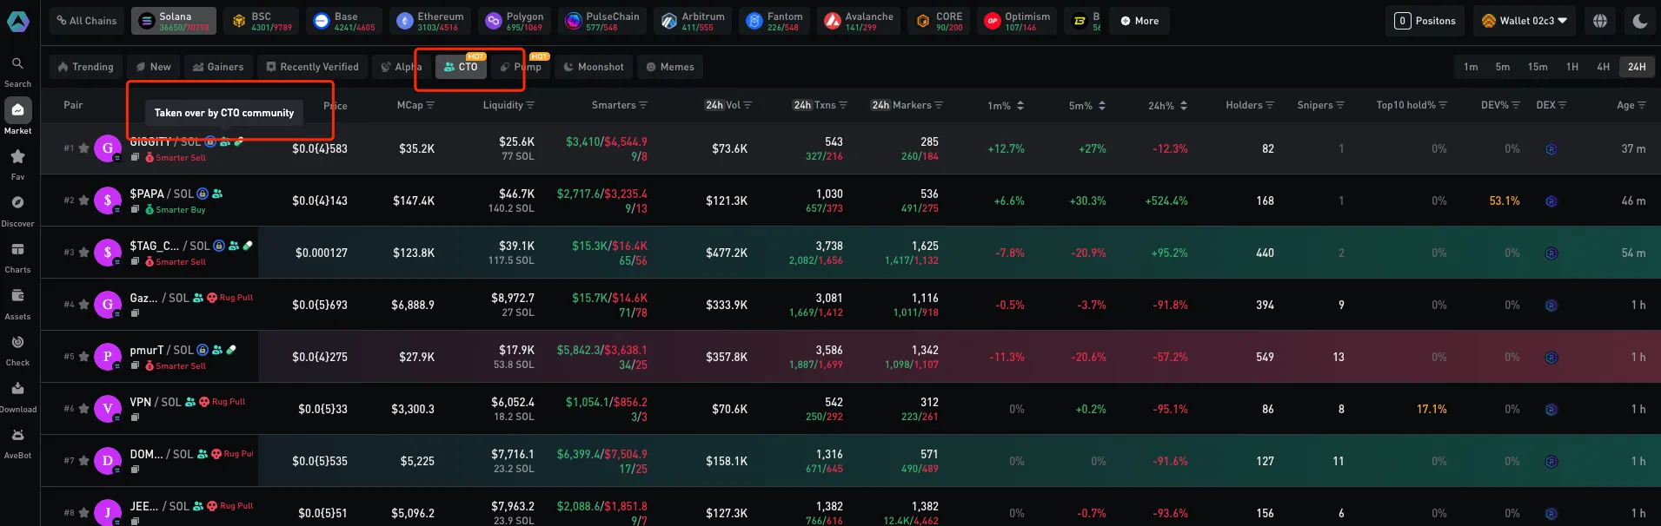Open the Fav star sidebar icon
The width and height of the screenshot is (1661, 526).
click(17, 162)
